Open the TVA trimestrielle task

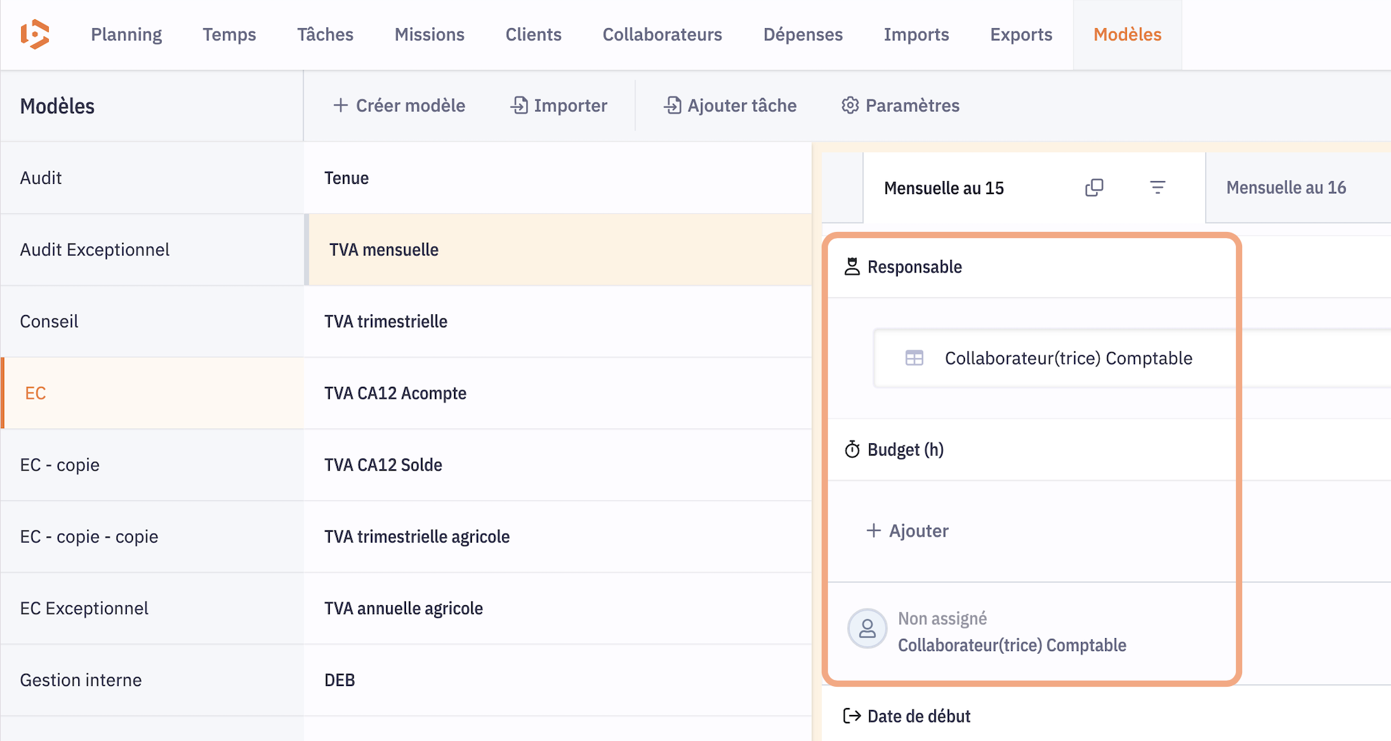click(385, 321)
